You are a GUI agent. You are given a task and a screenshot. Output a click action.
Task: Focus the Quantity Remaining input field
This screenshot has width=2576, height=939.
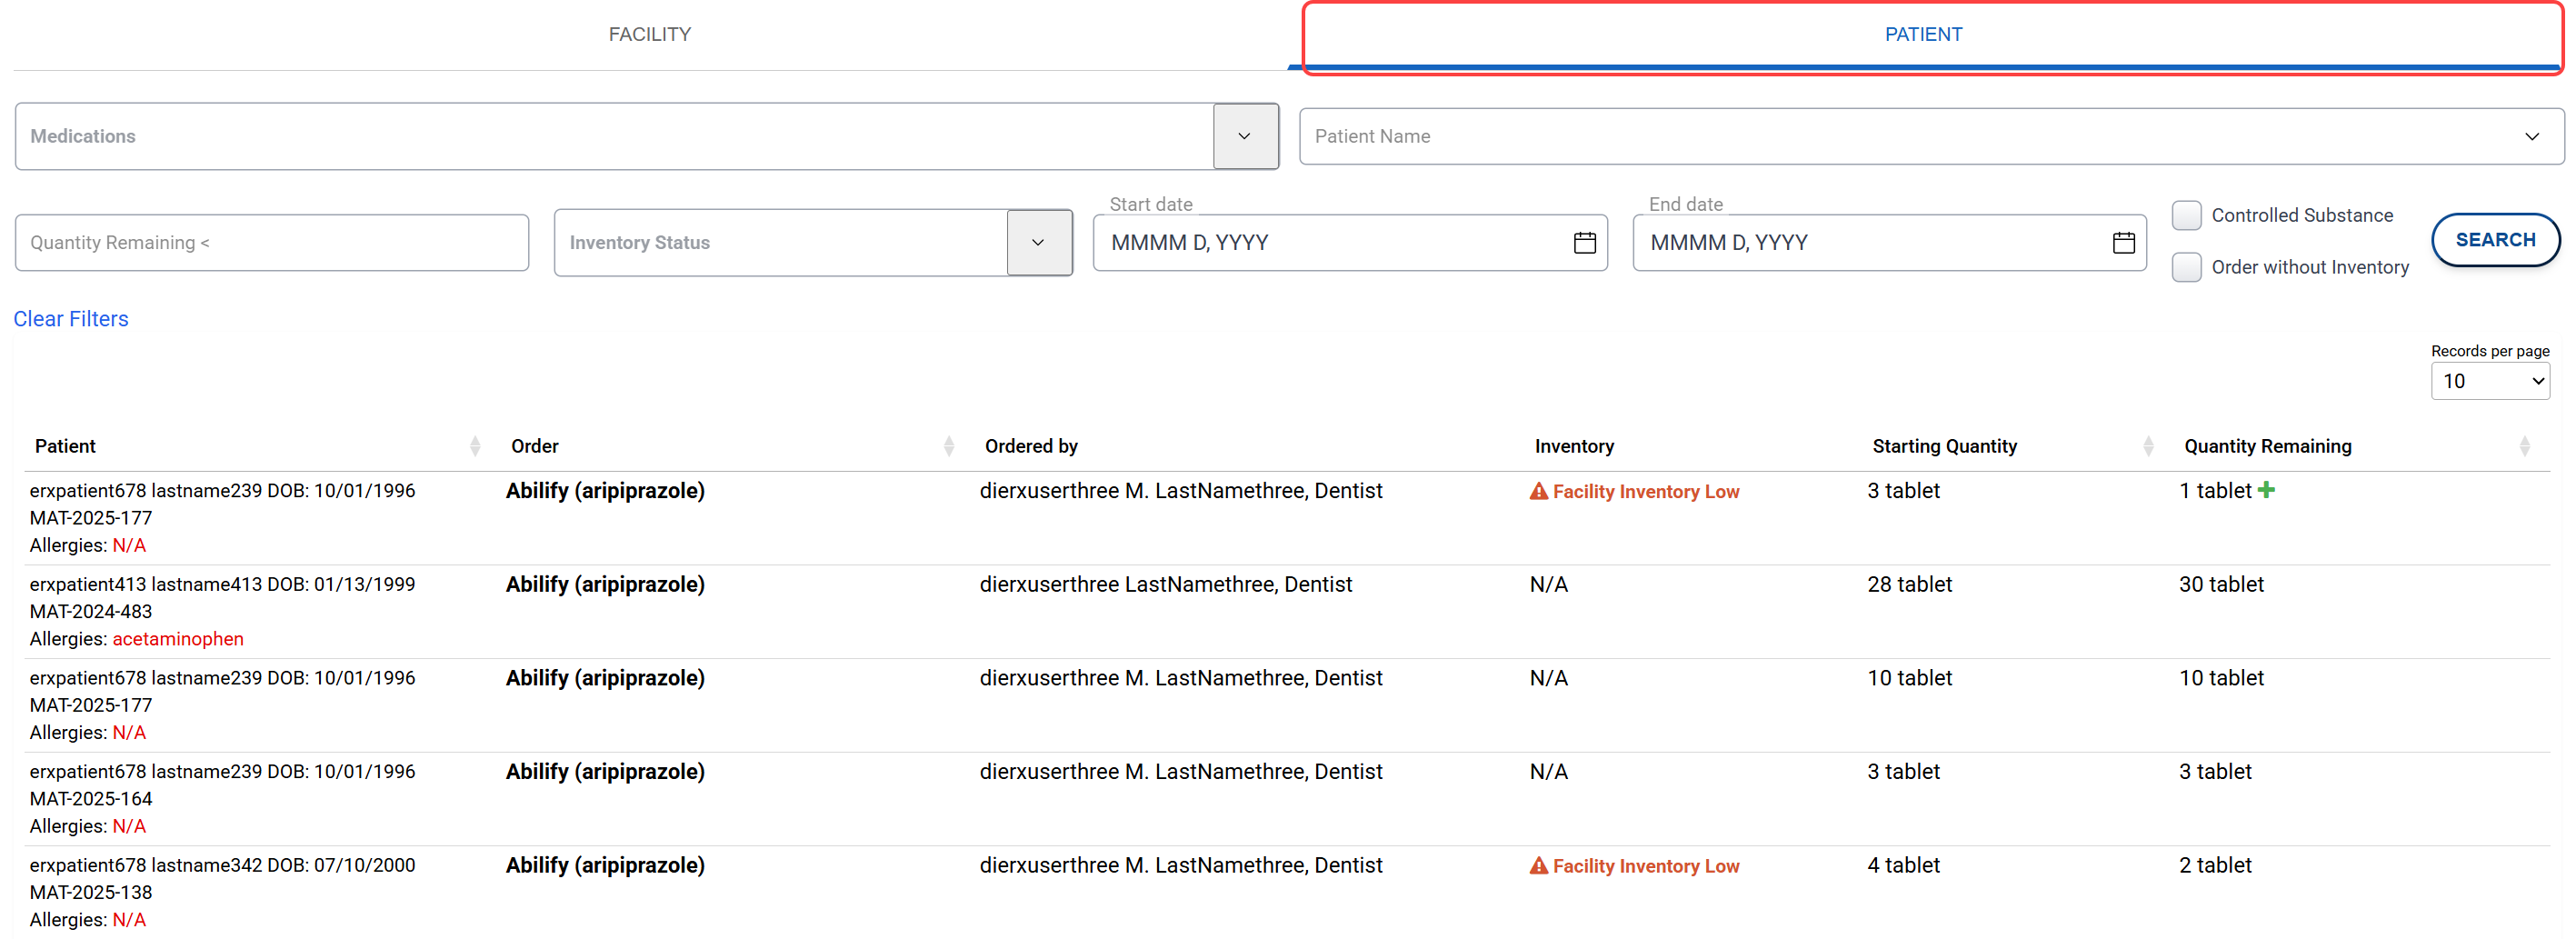pyautogui.click(x=271, y=243)
